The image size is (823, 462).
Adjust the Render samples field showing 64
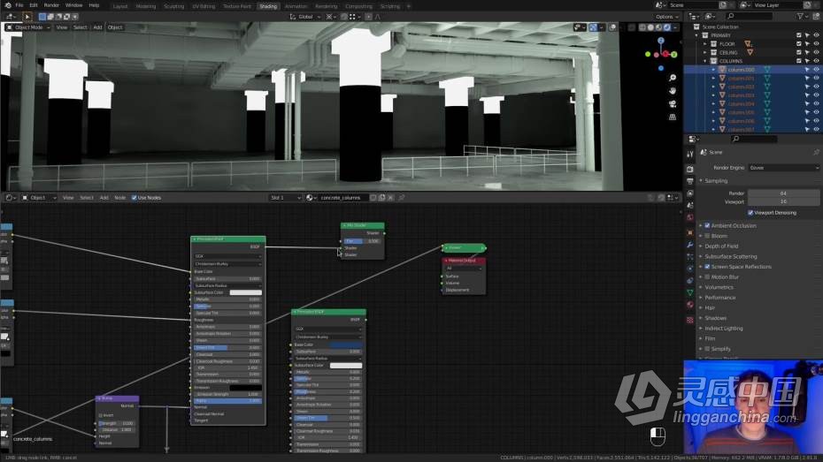coord(784,193)
